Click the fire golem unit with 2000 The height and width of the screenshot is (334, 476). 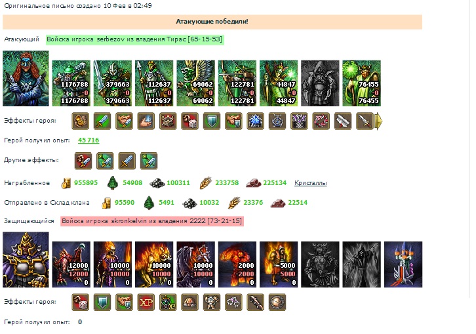point(237,264)
